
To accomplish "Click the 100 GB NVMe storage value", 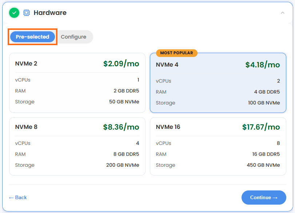I will pos(264,103).
